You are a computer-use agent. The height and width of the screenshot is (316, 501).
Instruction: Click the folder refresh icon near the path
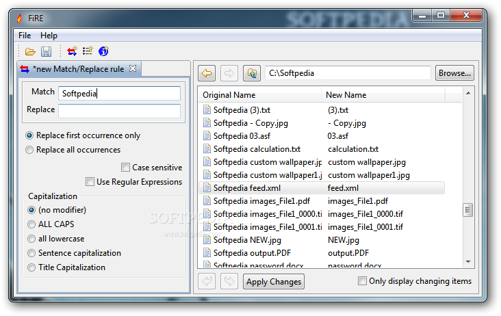point(252,73)
